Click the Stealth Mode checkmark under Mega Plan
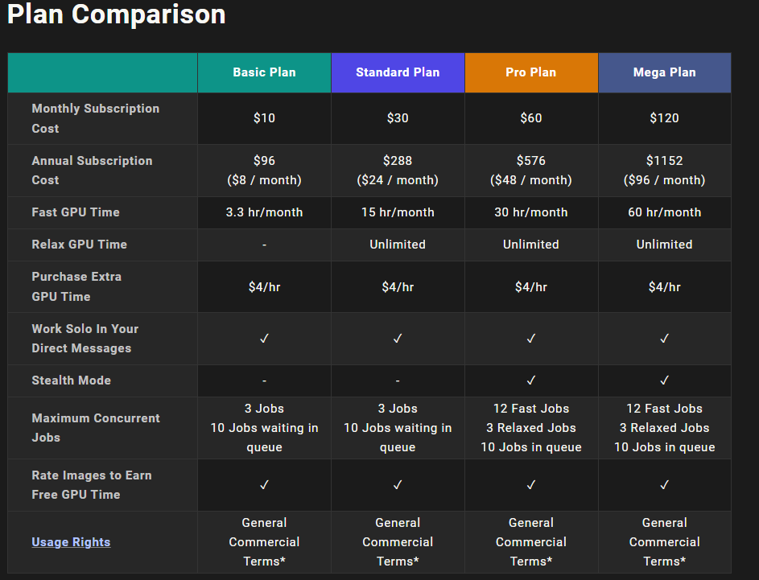The image size is (759, 580). tap(665, 380)
